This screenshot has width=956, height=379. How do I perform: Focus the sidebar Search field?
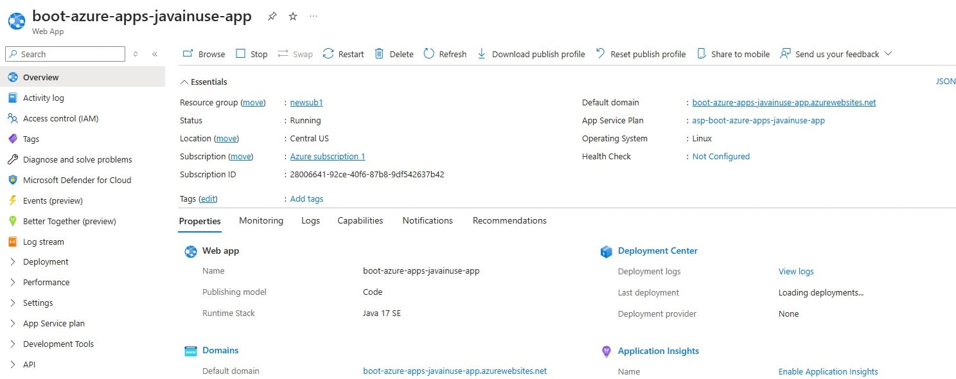65,54
